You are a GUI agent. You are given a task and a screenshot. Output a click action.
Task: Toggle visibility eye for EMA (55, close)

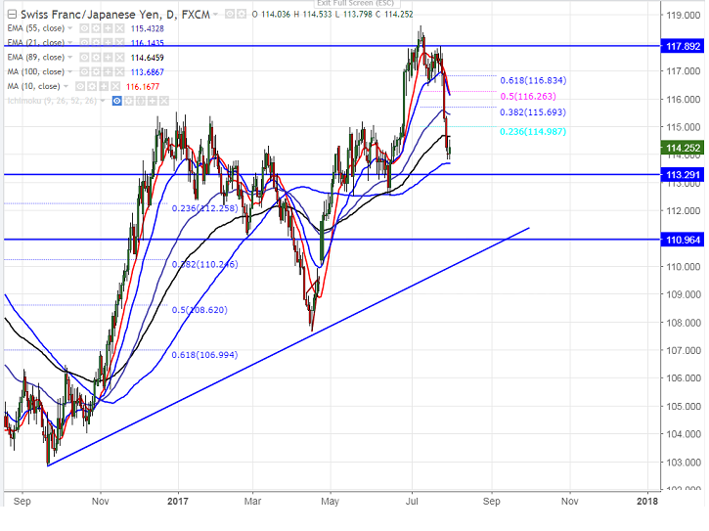(84, 28)
